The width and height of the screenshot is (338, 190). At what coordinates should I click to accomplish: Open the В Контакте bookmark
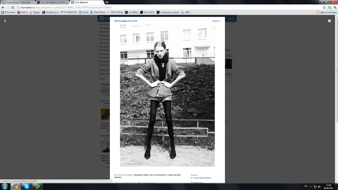coord(8,12)
